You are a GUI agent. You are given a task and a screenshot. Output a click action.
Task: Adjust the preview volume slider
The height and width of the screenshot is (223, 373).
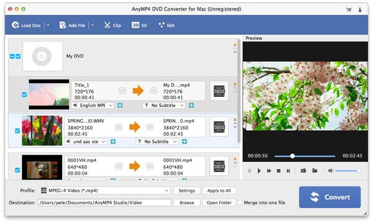tap(348, 170)
